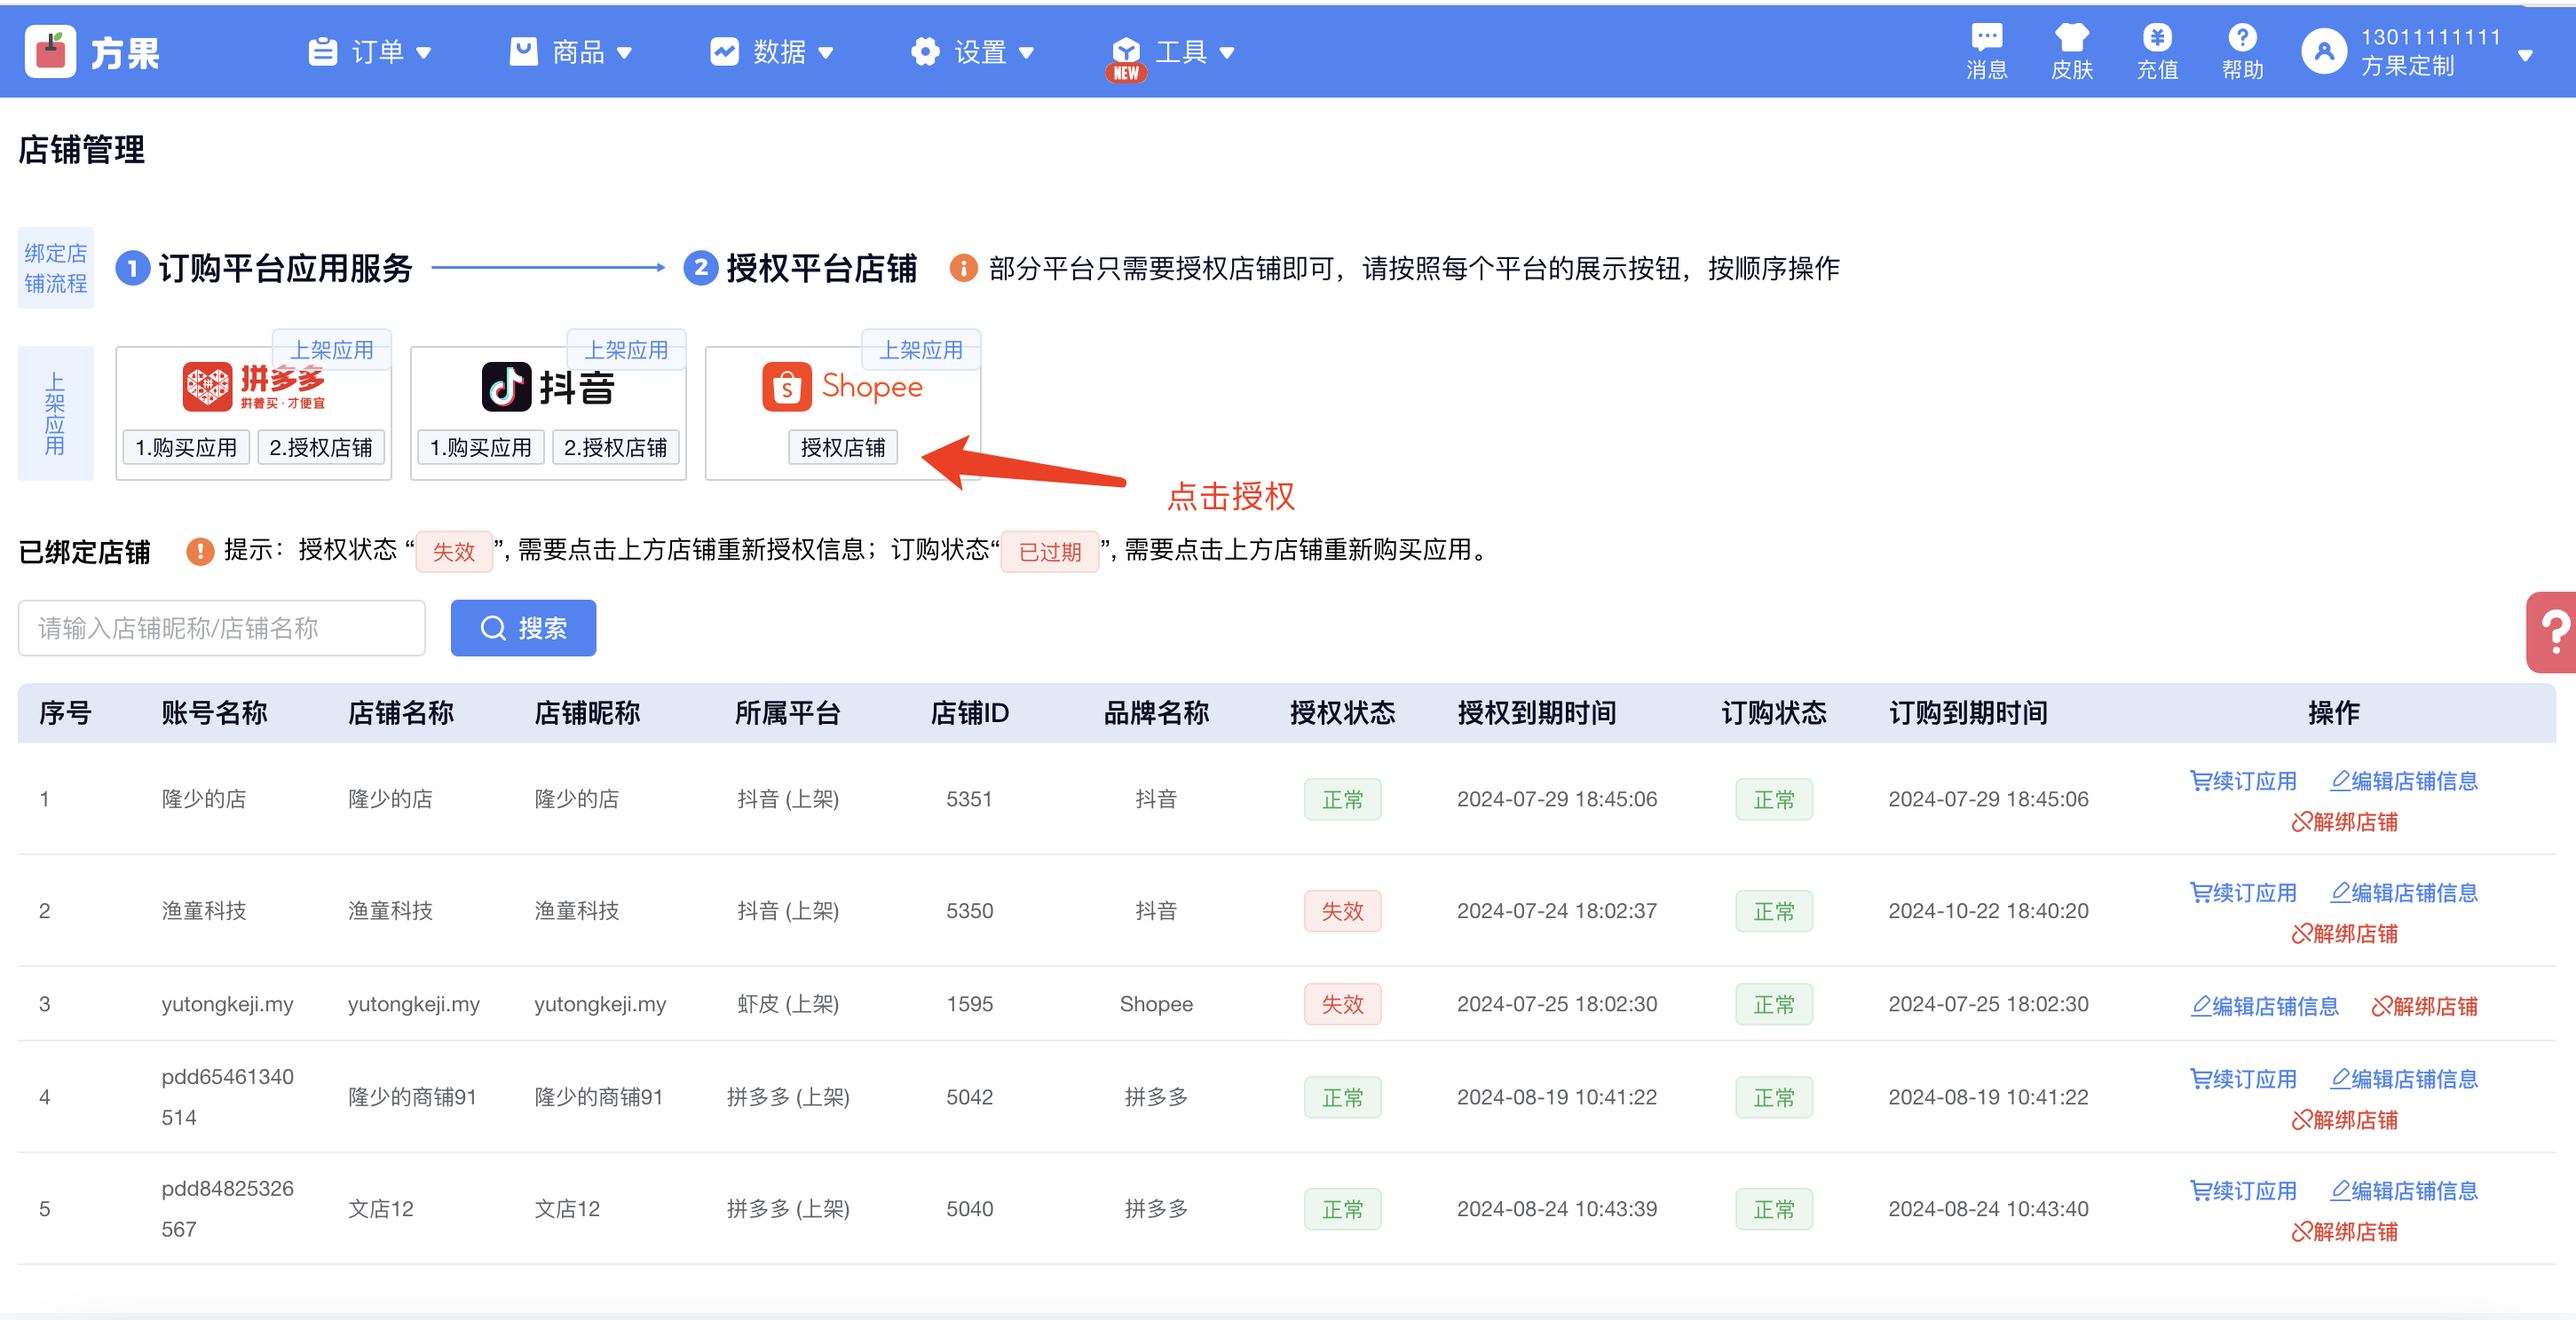Click Shopee 授权店铺 button
The width and height of the screenshot is (2576, 1320).
(842, 448)
